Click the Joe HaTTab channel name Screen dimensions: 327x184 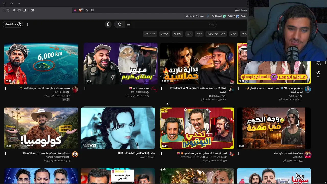(60, 92)
